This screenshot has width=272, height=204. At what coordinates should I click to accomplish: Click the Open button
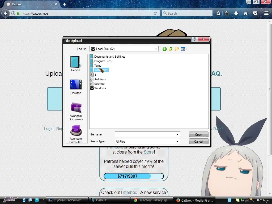[x=199, y=135]
